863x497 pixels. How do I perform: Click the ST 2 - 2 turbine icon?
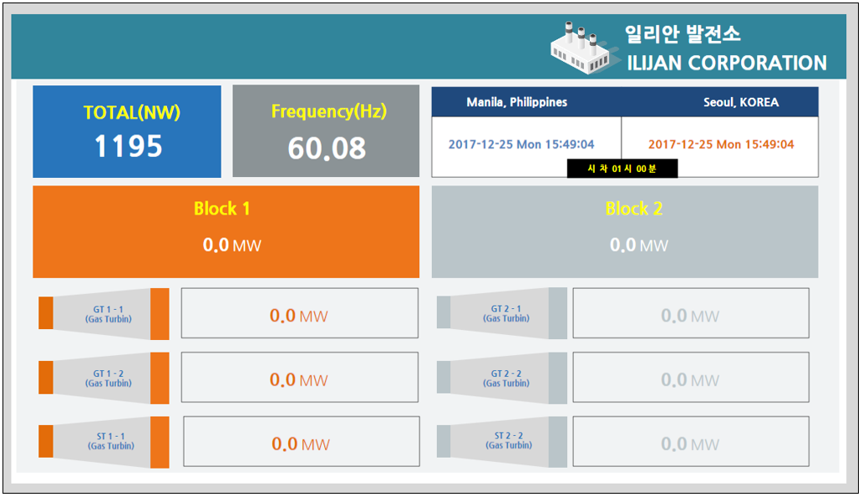coord(501,442)
